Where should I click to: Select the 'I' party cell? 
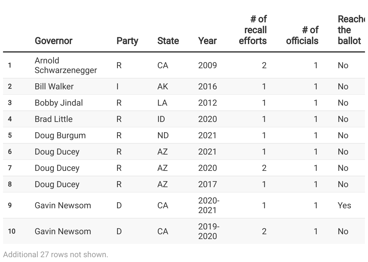[x=118, y=87]
